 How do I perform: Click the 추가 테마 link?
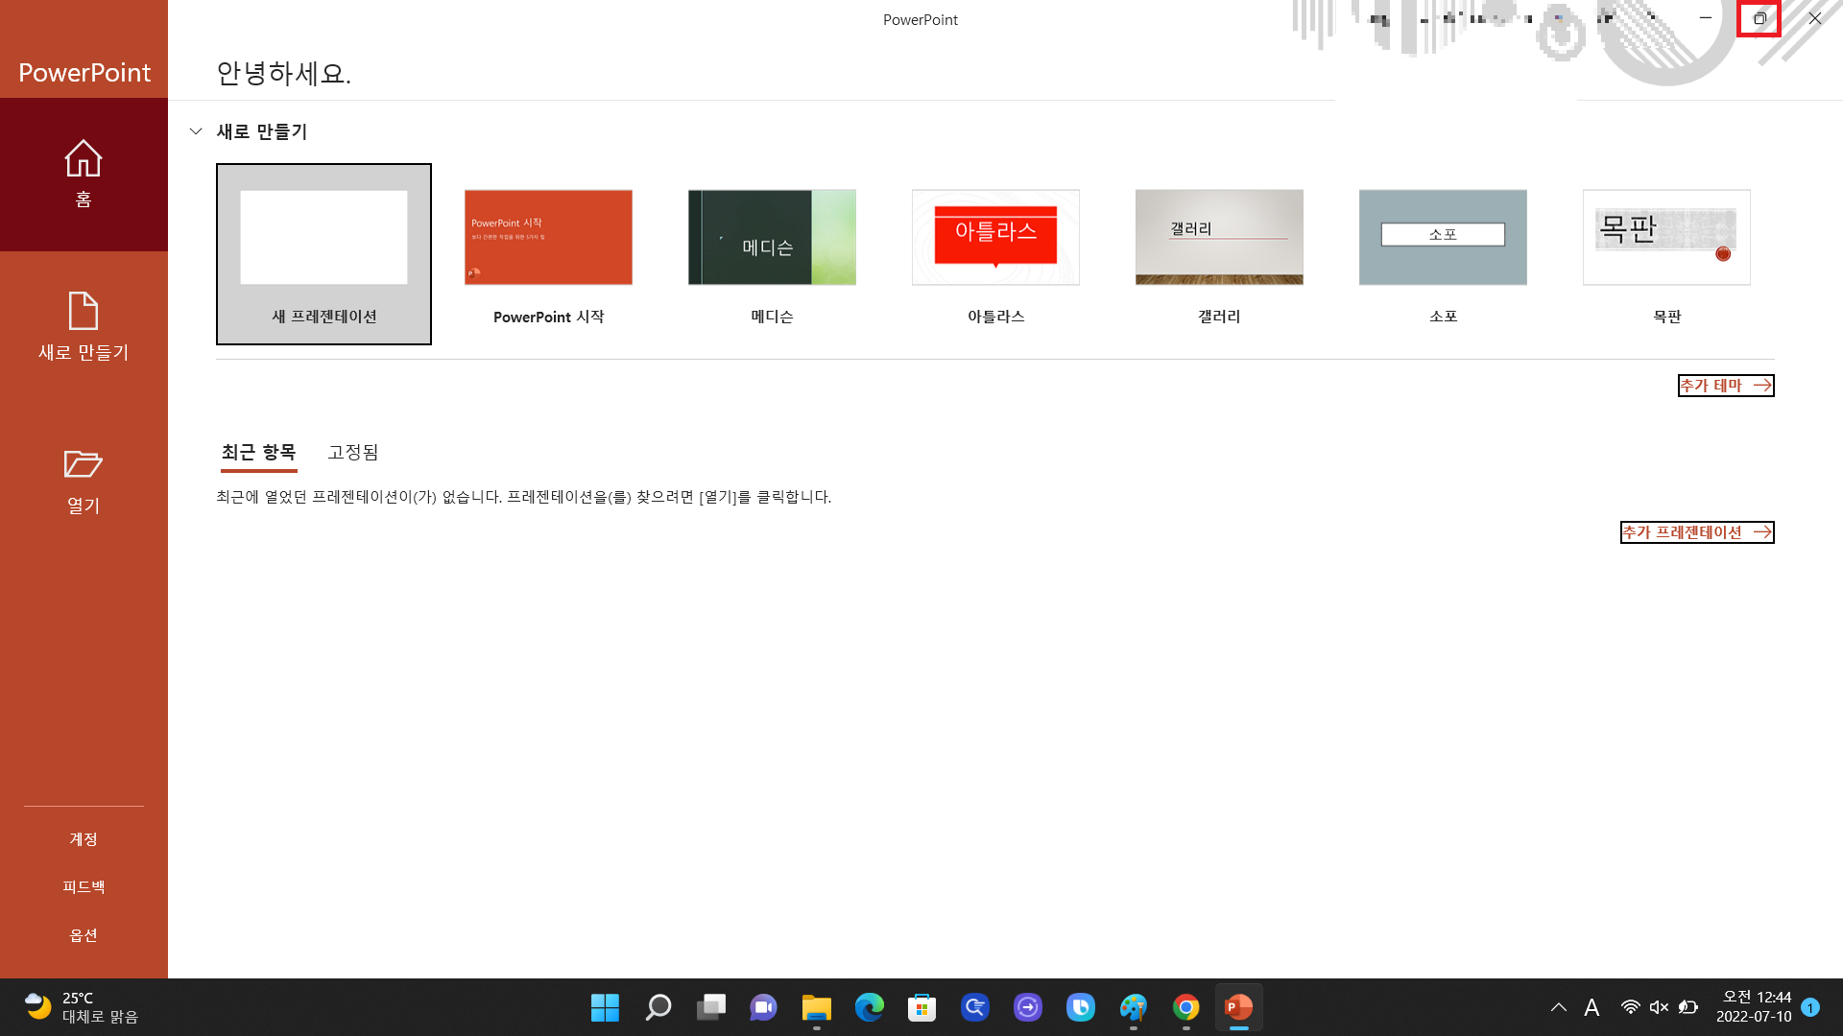coord(1725,386)
